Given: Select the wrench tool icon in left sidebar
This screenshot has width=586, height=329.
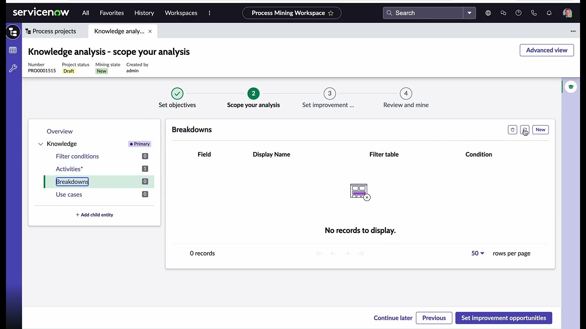Looking at the screenshot, I should tap(12, 68).
